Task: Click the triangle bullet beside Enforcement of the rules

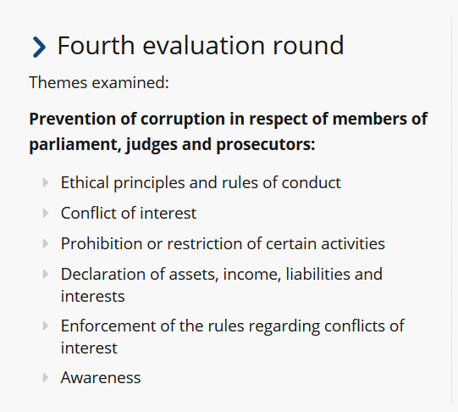Action: pos(46,326)
